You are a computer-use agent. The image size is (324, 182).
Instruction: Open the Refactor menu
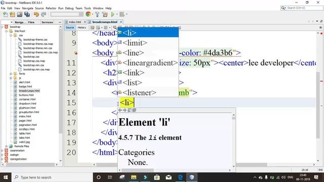pyautogui.click(x=51, y=8)
